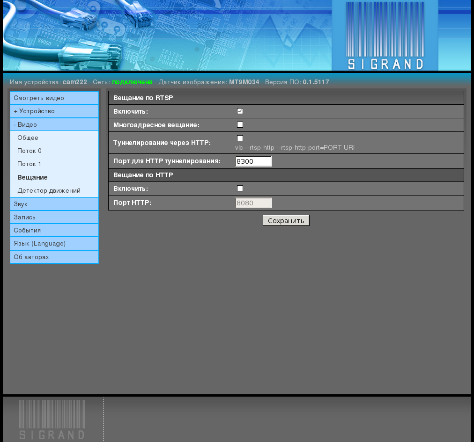Open Детектор движений page

pos(49,190)
